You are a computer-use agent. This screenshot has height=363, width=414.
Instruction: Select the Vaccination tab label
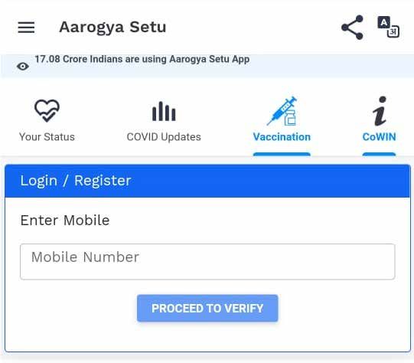click(282, 137)
